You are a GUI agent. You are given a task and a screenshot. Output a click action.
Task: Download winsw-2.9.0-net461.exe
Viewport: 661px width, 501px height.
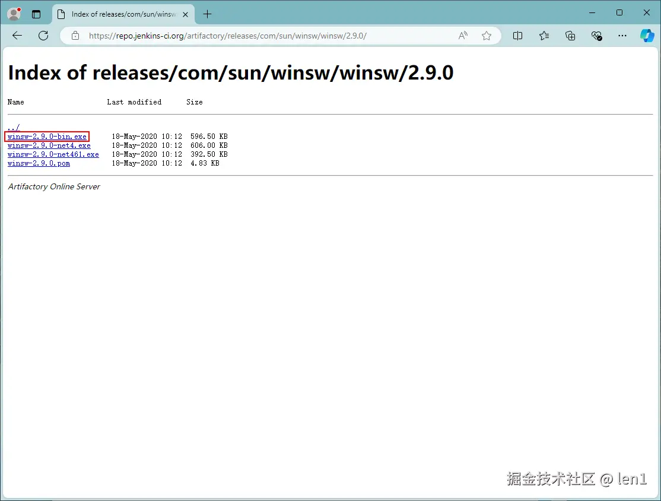point(53,154)
